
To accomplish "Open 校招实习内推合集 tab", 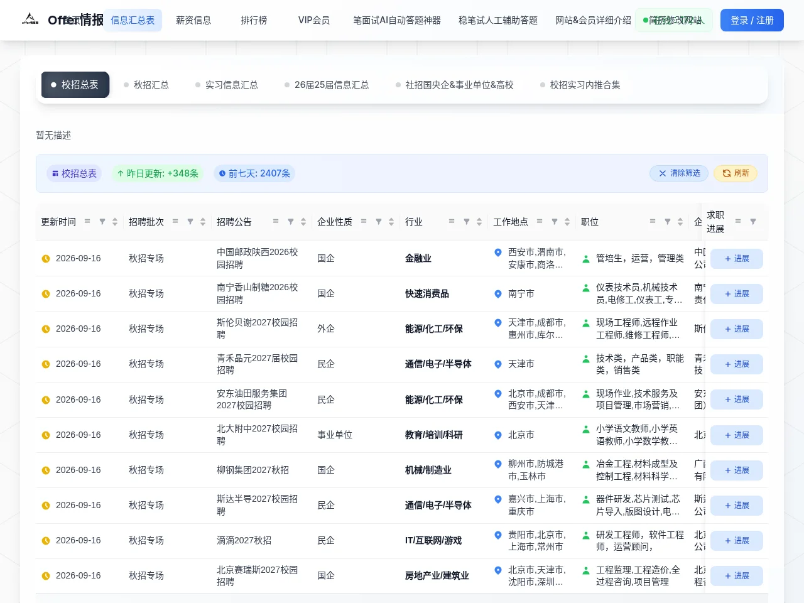I will (x=580, y=85).
